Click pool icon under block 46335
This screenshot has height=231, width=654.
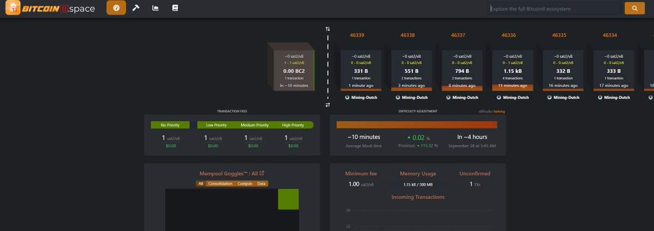tap(549, 97)
